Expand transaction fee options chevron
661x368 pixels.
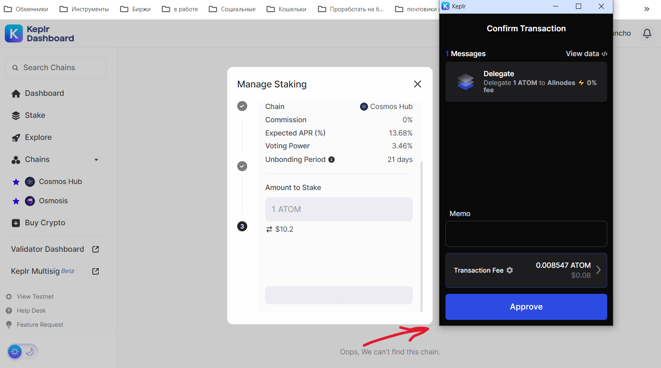pyautogui.click(x=598, y=270)
